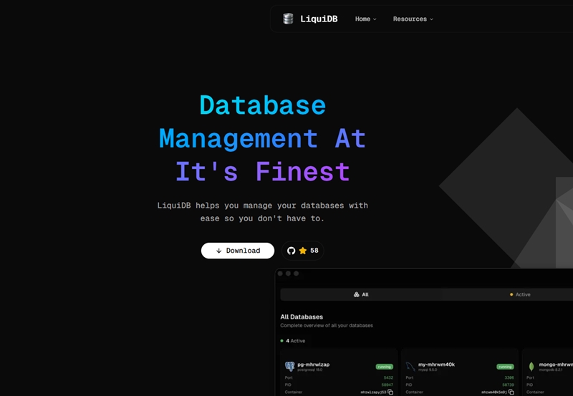The width and height of the screenshot is (573, 396).
Task: Click the GitHub icon beside the star count
Action: click(x=291, y=251)
